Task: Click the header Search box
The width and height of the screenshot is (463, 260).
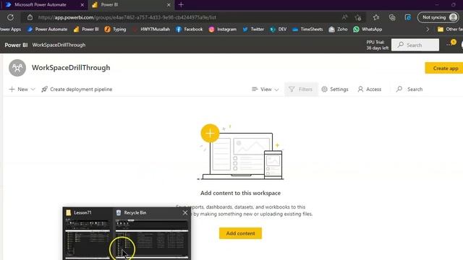Action: coord(415,45)
